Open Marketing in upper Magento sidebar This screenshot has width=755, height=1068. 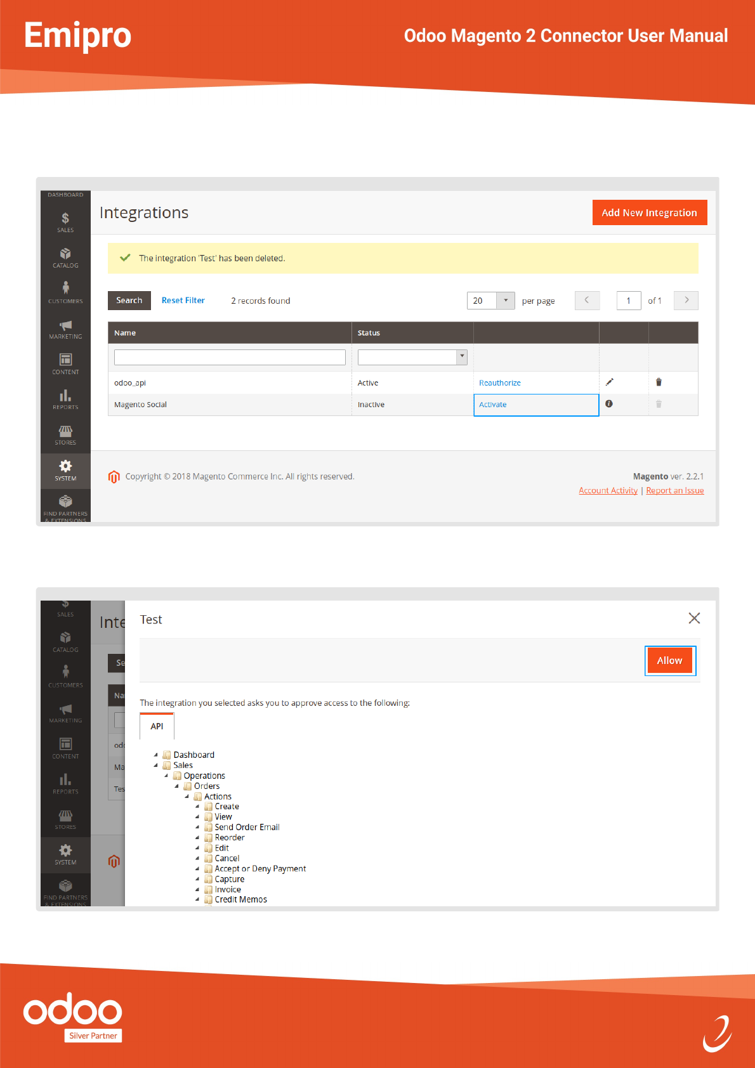click(x=65, y=329)
